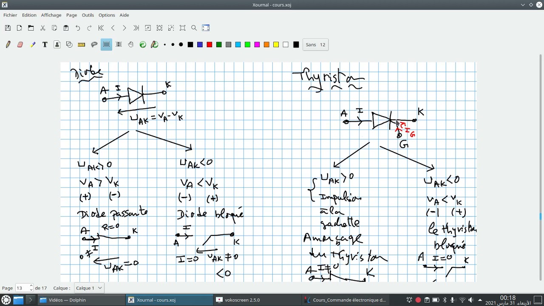The image size is (544, 306).
Task: Reset to normal zoom size icon
Action: 183,28
